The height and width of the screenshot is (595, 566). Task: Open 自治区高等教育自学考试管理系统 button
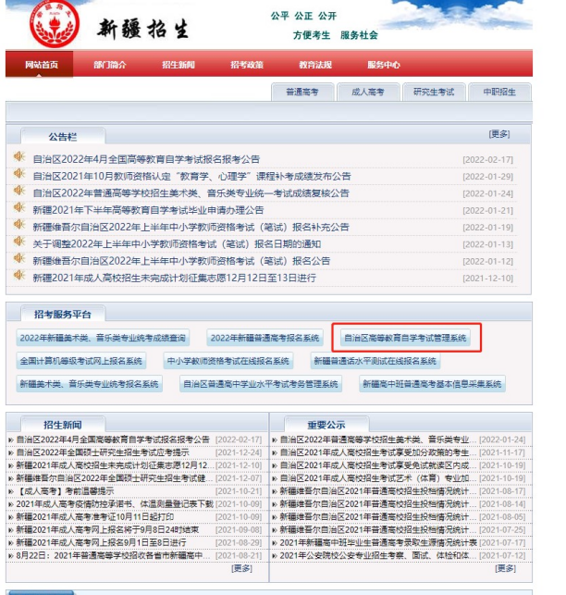click(405, 338)
